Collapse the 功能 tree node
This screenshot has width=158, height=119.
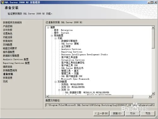[56, 38]
